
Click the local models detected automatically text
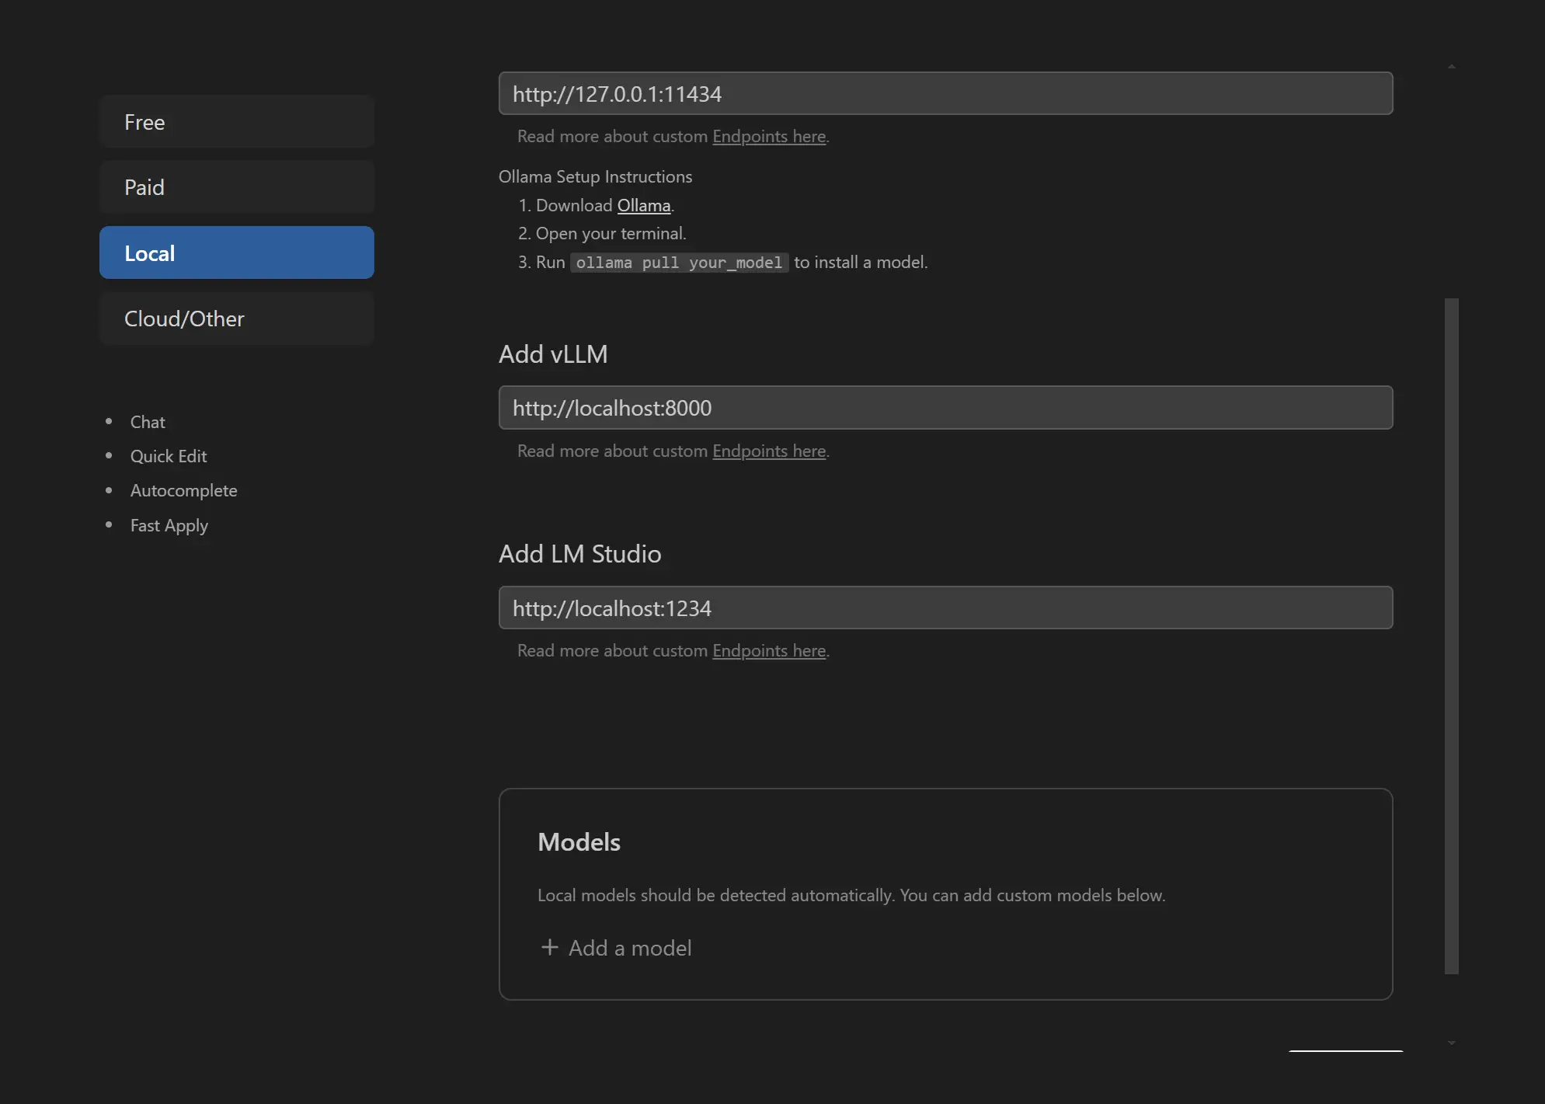pos(851,895)
